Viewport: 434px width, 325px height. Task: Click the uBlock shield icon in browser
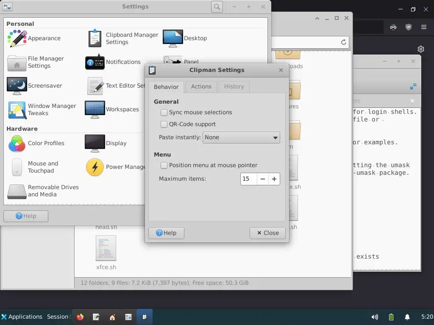tap(409, 27)
